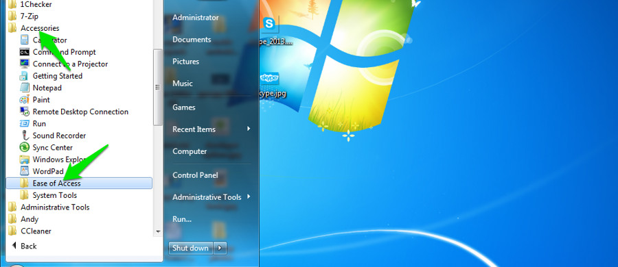This screenshot has height=267, width=618.
Task: Click scrollbar down arrow in programs list
Action: point(158,231)
